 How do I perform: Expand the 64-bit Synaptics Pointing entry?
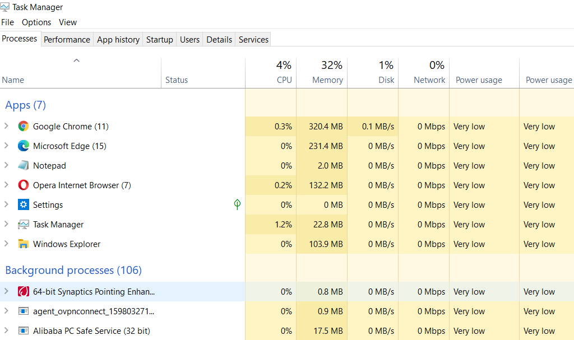point(6,291)
